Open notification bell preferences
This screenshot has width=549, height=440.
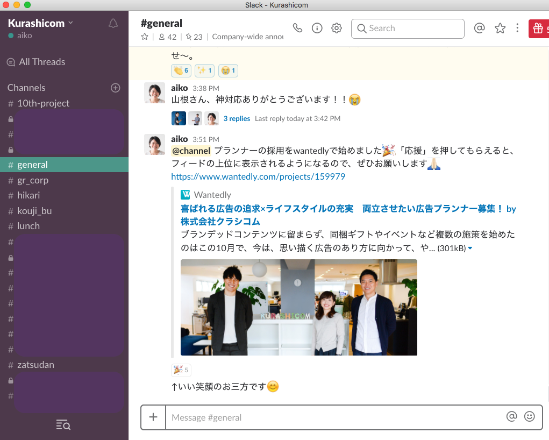click(x=113, y=24)
